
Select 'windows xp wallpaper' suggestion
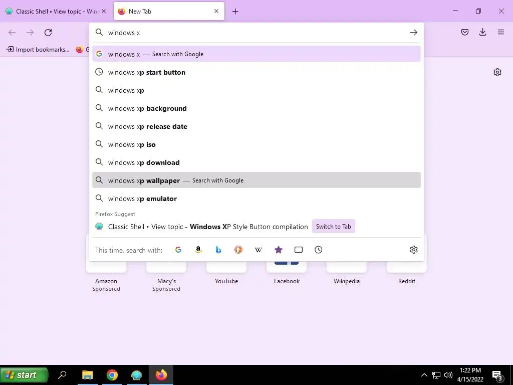[256, 180]
